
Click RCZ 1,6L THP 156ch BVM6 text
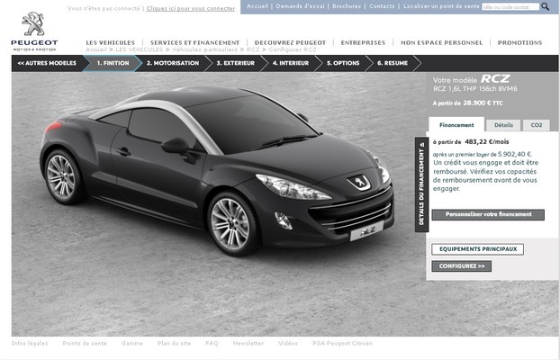coord(475,89)
